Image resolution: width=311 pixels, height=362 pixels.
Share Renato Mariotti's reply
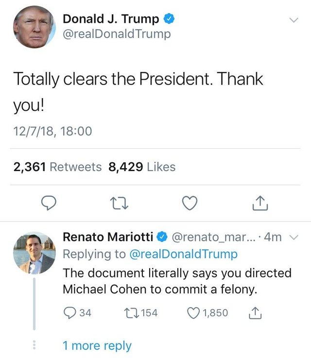tap(255, 313)
